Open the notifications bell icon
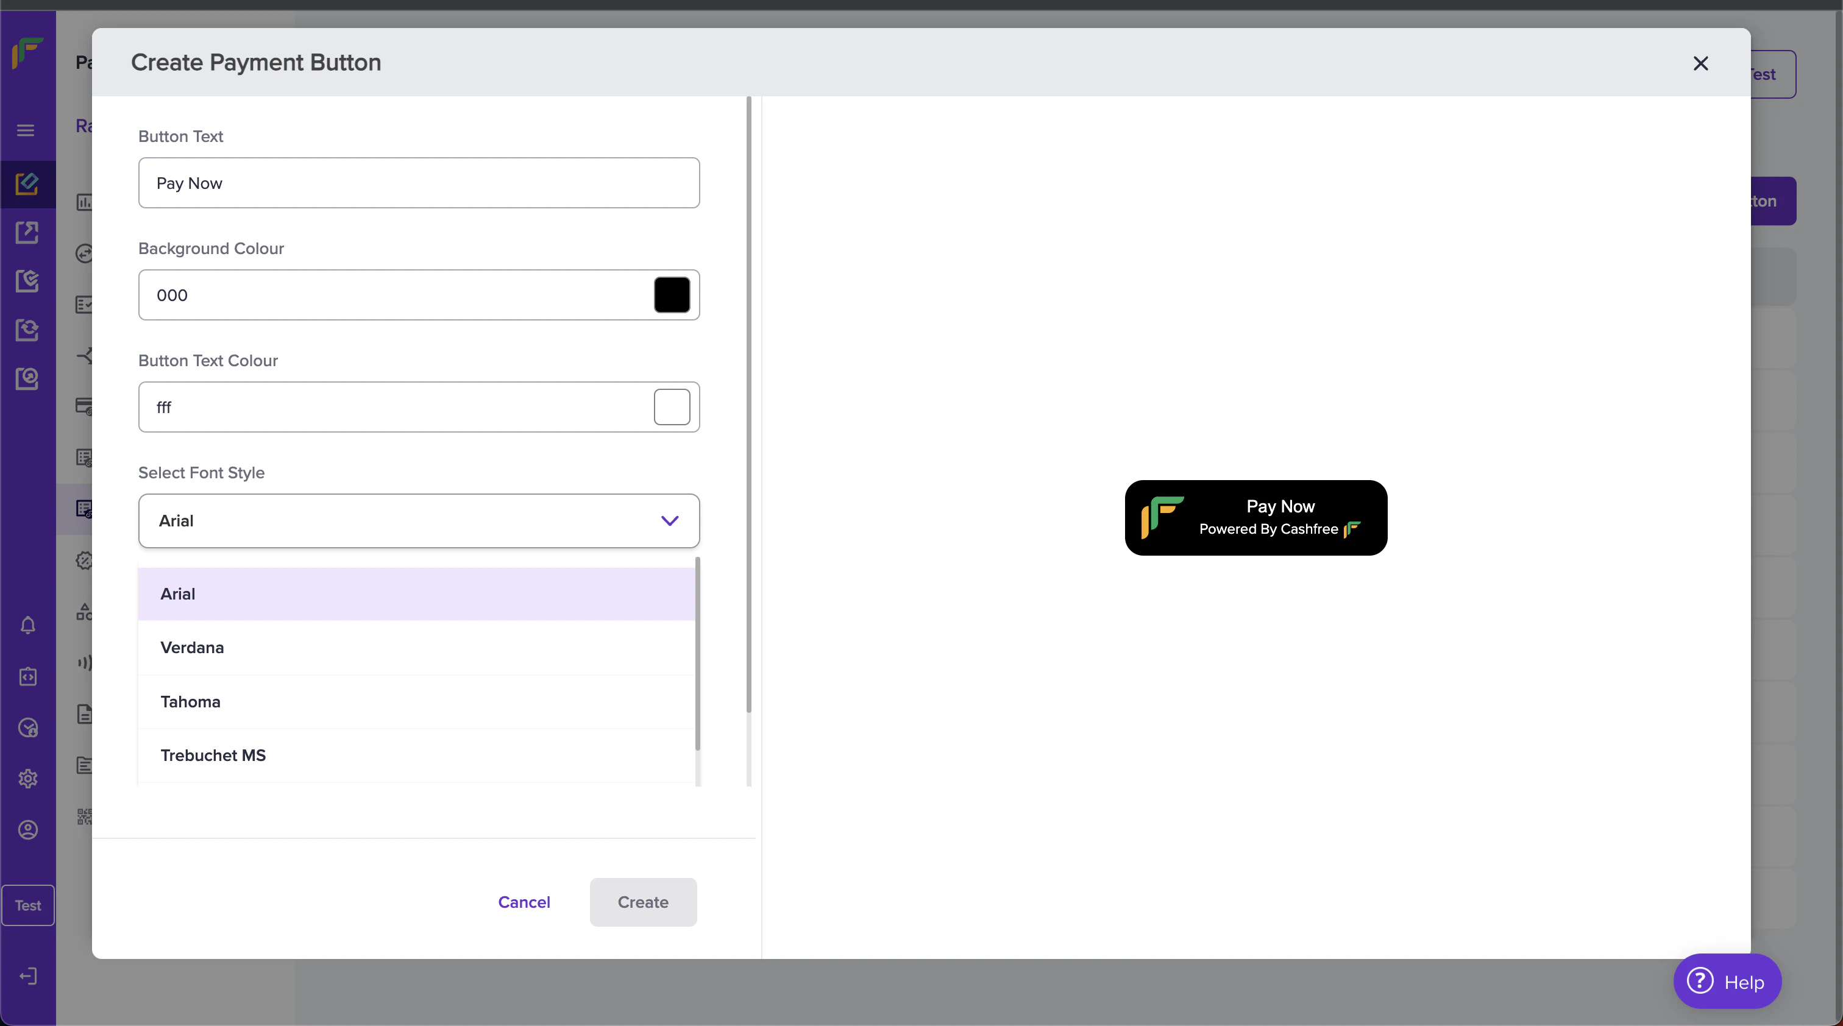The width and height of the screenshot is (1843, 1026). tap(28, 626)
